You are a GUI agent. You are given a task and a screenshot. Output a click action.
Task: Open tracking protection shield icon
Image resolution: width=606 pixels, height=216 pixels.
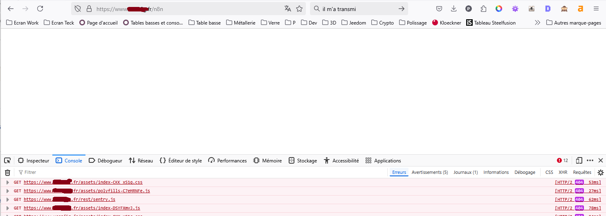click(78, 9)
